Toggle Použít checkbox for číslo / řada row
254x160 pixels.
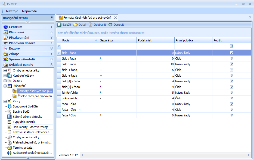[x=232, y=58]
